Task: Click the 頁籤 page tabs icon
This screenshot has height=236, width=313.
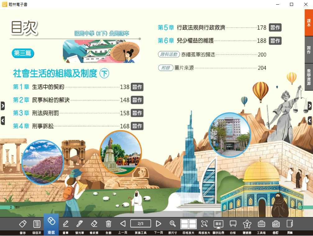Action: (x=290, y=224)
